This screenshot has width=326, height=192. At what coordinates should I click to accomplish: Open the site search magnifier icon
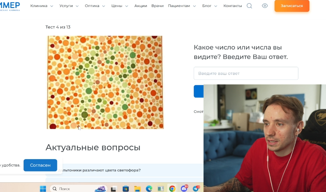249,6
